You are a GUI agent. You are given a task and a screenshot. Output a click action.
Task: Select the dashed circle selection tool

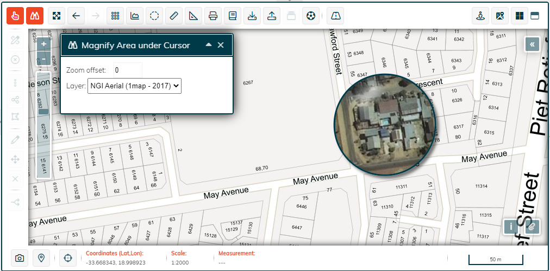coord(154,16)
